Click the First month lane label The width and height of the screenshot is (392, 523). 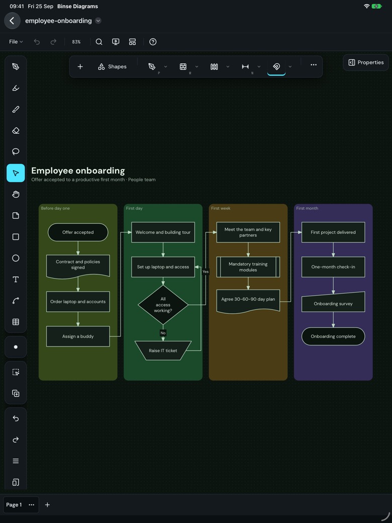click(x=307, y=208)
